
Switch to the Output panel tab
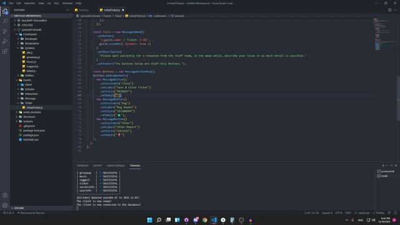tap(97, 166)
